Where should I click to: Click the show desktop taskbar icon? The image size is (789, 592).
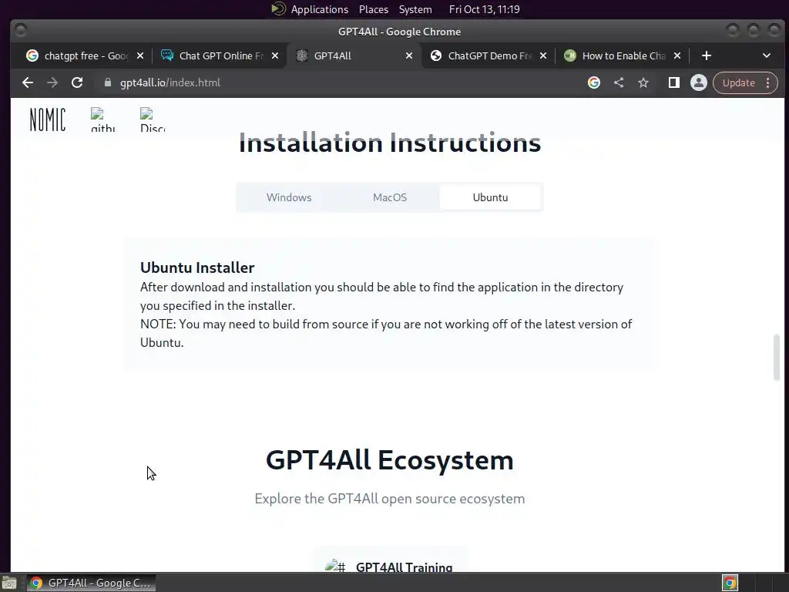click(9, 583)
